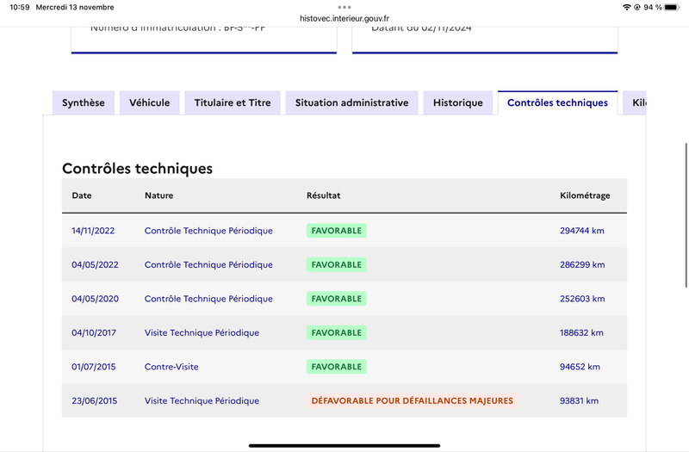Click Contrôle Technique Périodique in 14/11/2022 row
Viewport: 689px width, 452px height.
(x=208, y=231)
